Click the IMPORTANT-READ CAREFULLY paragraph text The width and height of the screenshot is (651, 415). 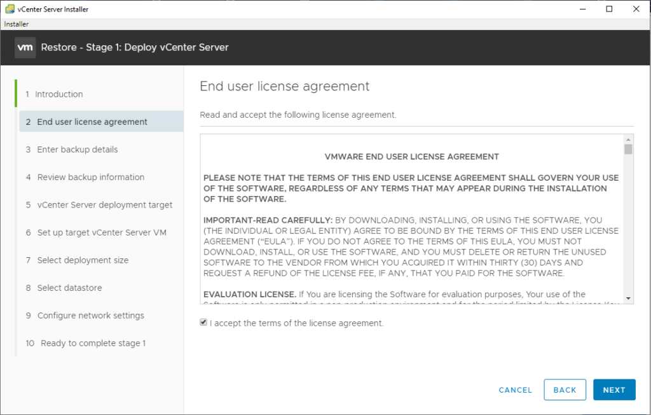(411, 246)
